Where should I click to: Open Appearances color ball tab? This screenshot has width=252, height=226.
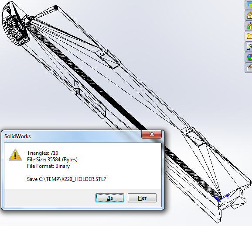[249, 57]
